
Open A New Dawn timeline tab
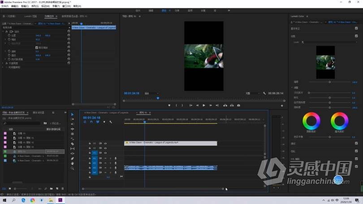coord(106,113)
